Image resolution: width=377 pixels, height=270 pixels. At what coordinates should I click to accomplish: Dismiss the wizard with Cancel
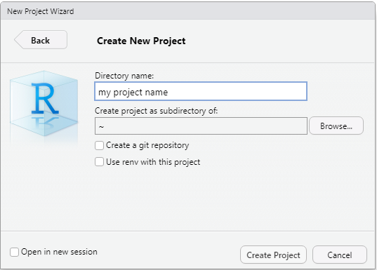click(x=340, y=255)
